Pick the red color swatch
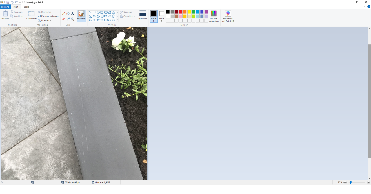Image resolution: width=371 pixels, height=194 pixels. click(181, 12)
